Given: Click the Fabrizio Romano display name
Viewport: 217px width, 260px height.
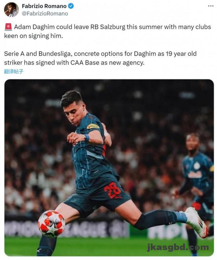Looking at the screenshot, I should pos(44,6).
